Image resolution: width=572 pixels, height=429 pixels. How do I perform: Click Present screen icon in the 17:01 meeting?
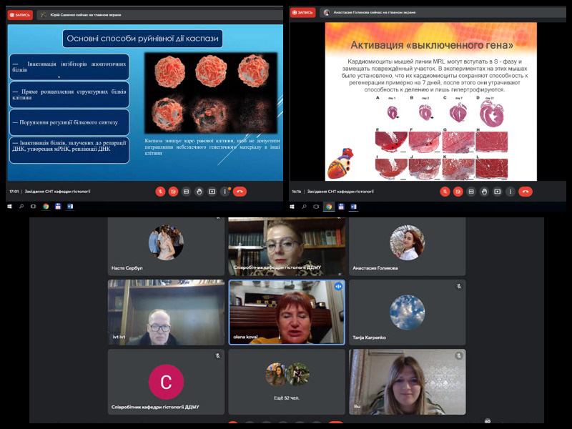point(212,192)
